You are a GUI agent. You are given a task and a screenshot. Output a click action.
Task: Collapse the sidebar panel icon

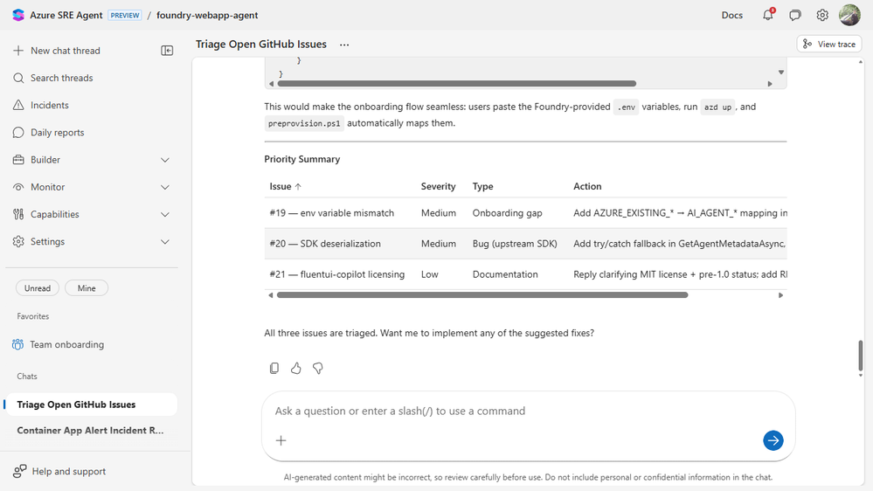[167, 51]
